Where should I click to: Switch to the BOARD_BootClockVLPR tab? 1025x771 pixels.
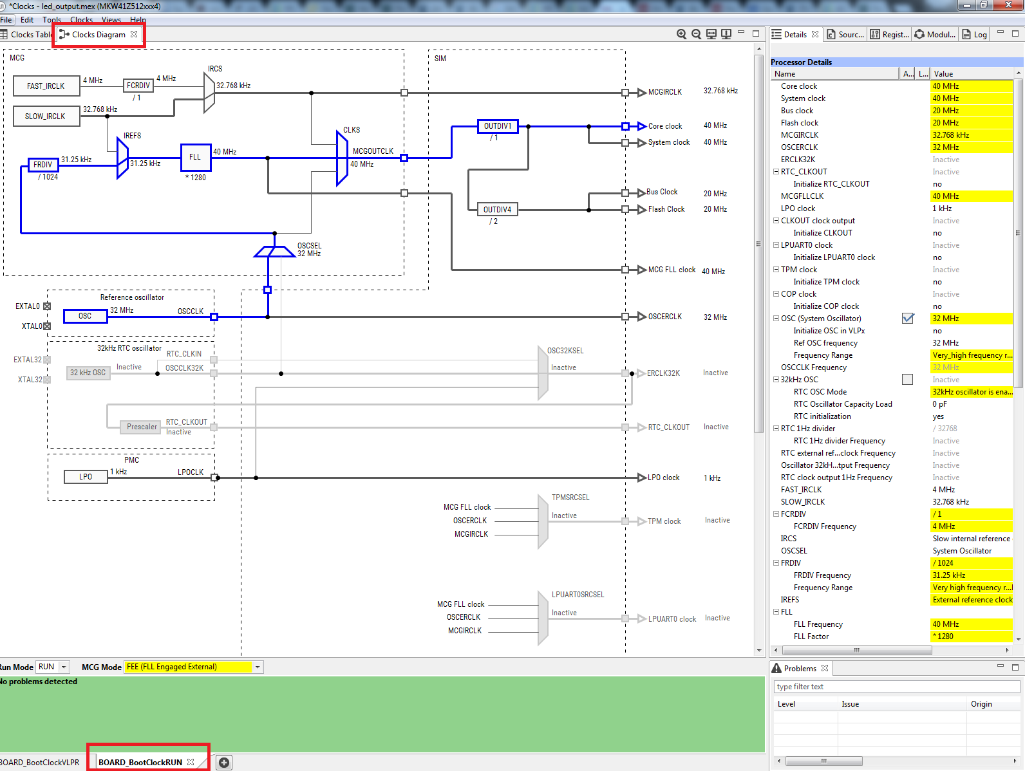tap(40, 763)
